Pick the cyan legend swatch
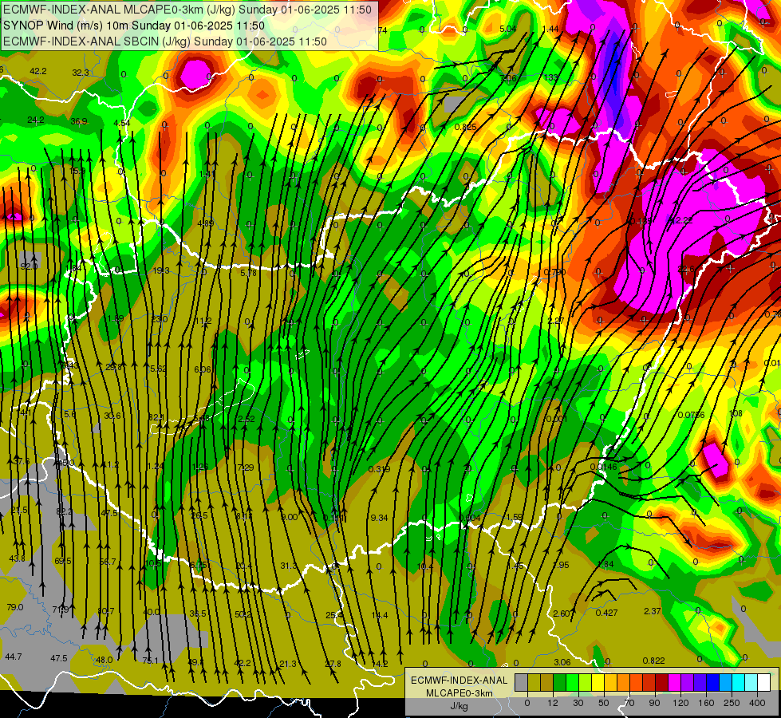The width and height of the screenshot is (781, 718). point(740,682)
